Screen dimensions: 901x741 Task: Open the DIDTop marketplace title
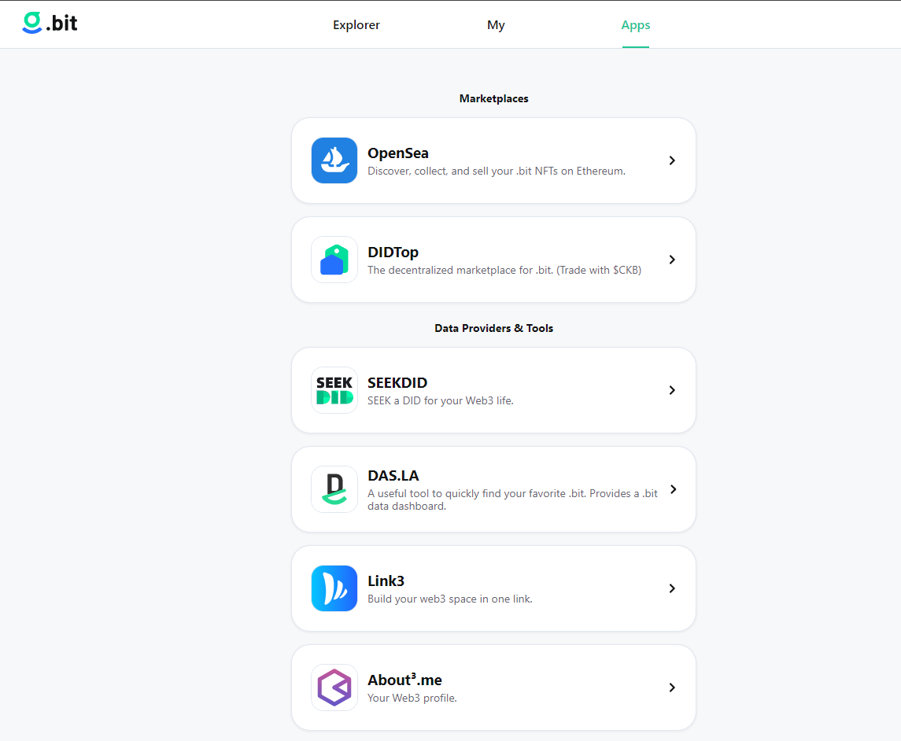pos(393,253)
